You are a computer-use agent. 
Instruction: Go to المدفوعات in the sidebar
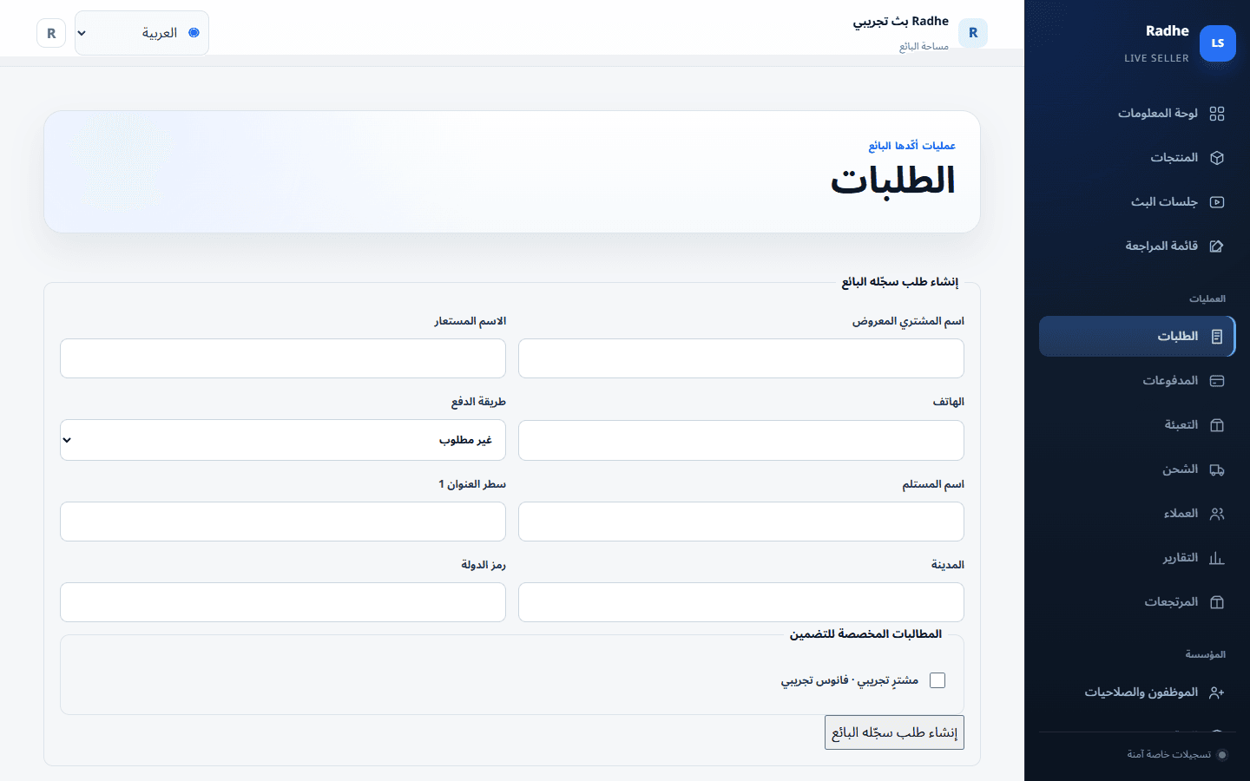click(1137, 381)
